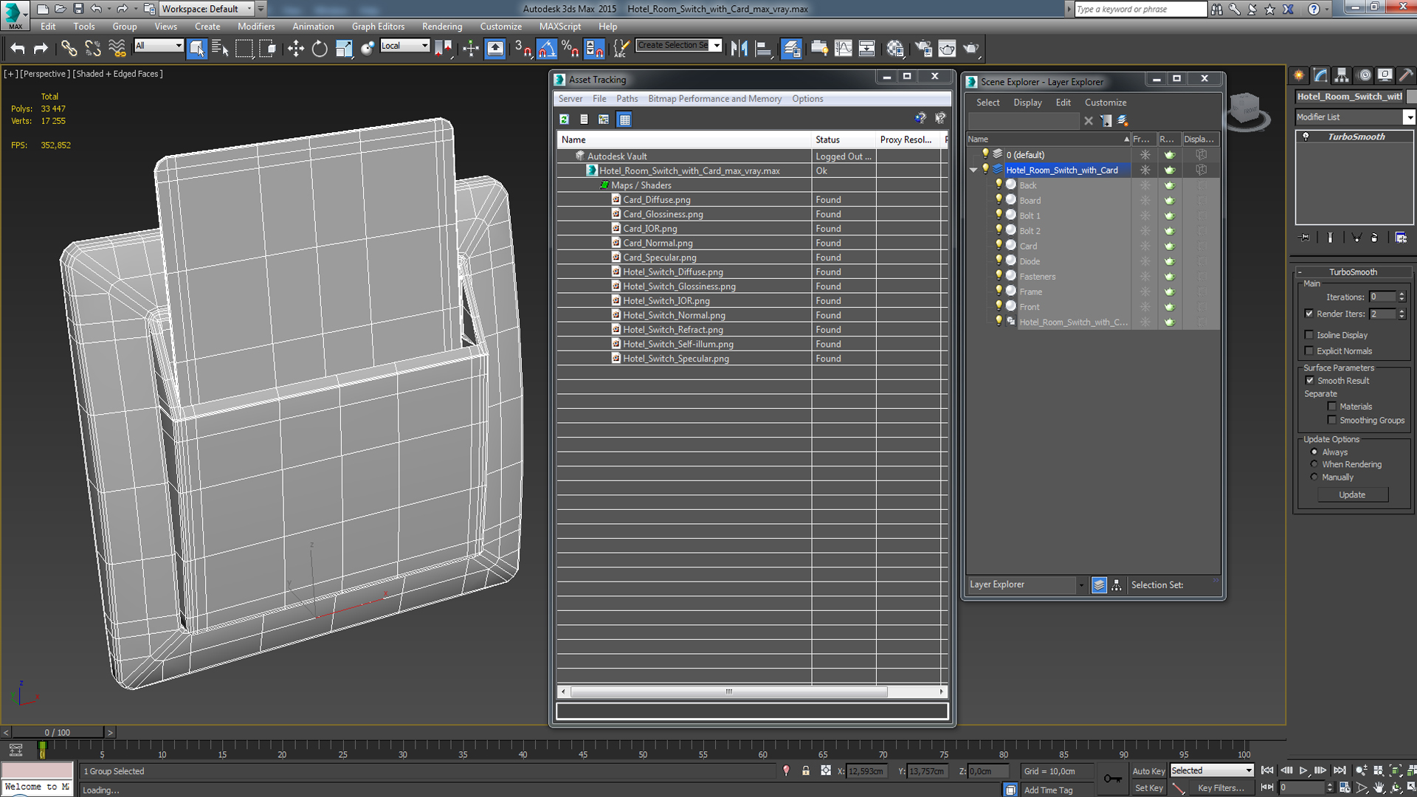Click the Update button in TurboSmooth
Image resolution: width=1417 pixels, height=797 pixels.
pyautogui.click(x=1352, y=495)
